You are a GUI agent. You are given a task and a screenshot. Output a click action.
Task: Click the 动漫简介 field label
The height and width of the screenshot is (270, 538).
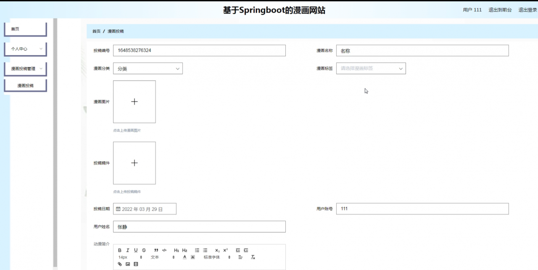[x=101, y=244]
